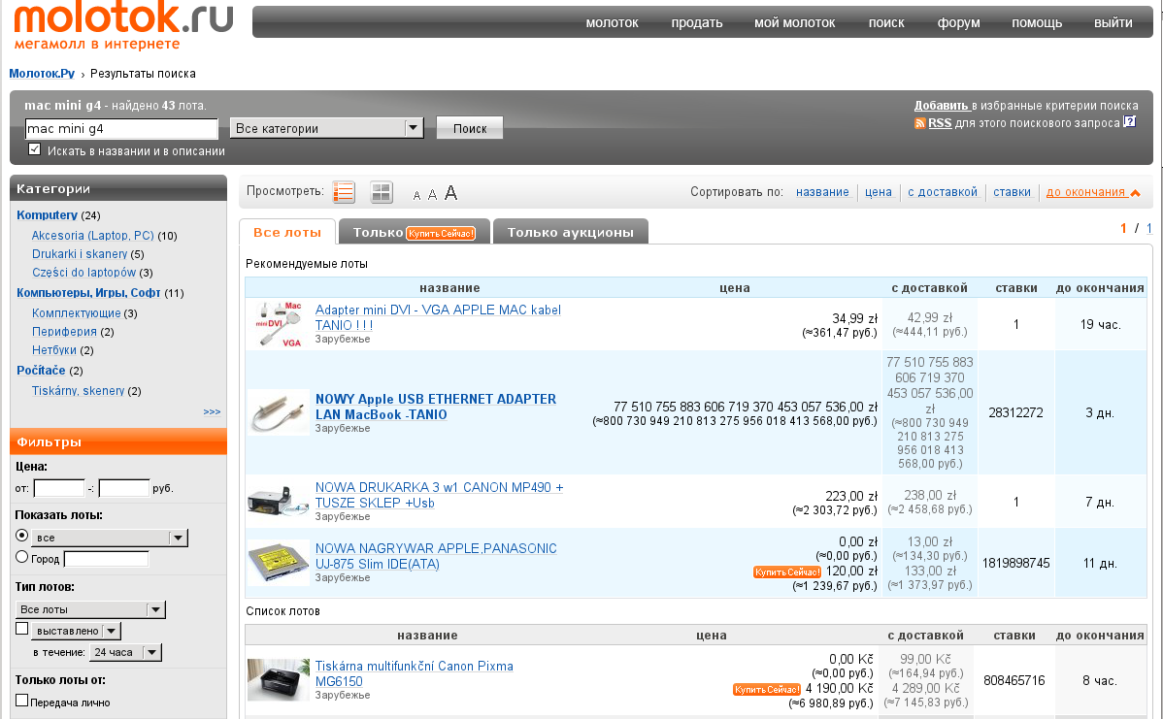Select the 'все' location radio button
Image resolution: width=1163 pixels, height=719 pixels.
tap(21, 536)
